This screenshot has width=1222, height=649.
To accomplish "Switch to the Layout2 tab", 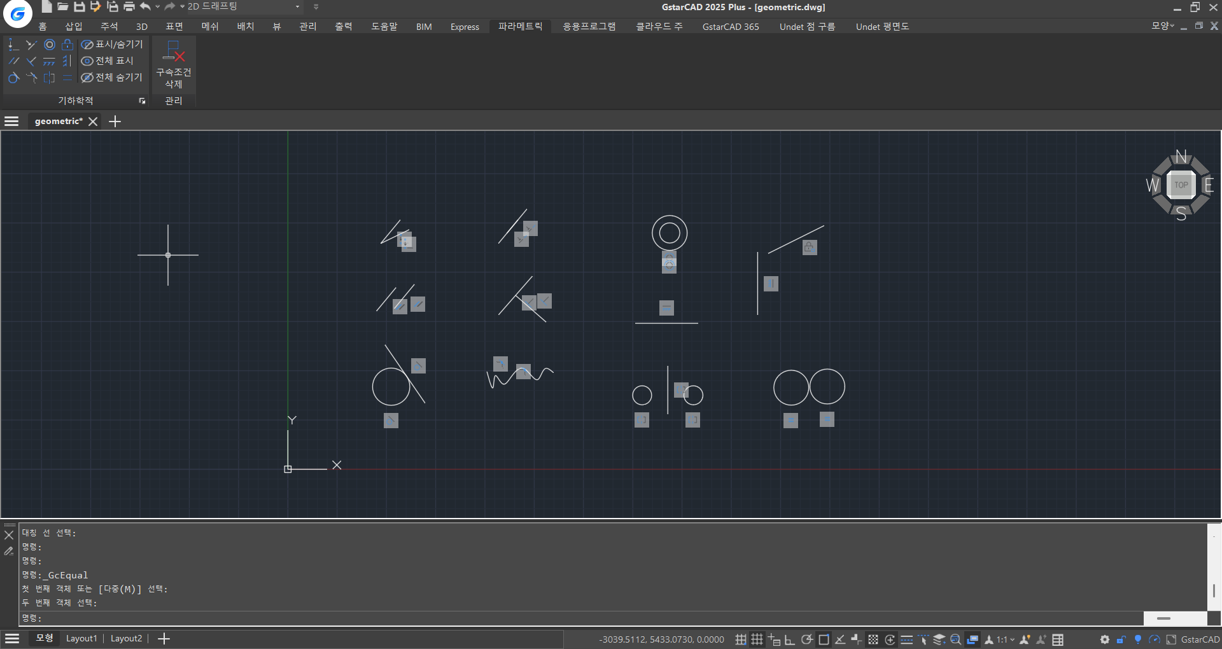I will 126,638.
